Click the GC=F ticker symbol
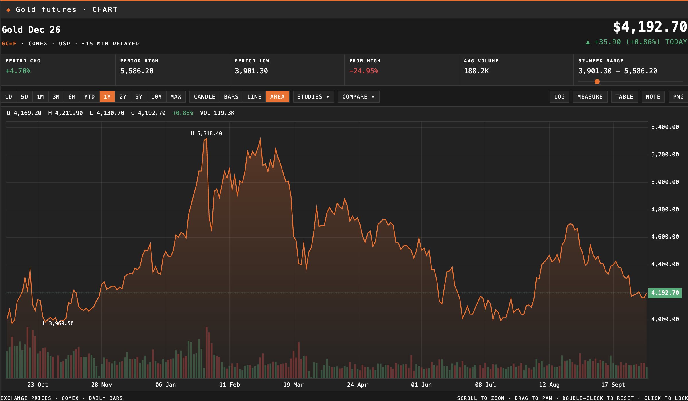This screenshot has width=688, height=401. click(x=9, y=44)
